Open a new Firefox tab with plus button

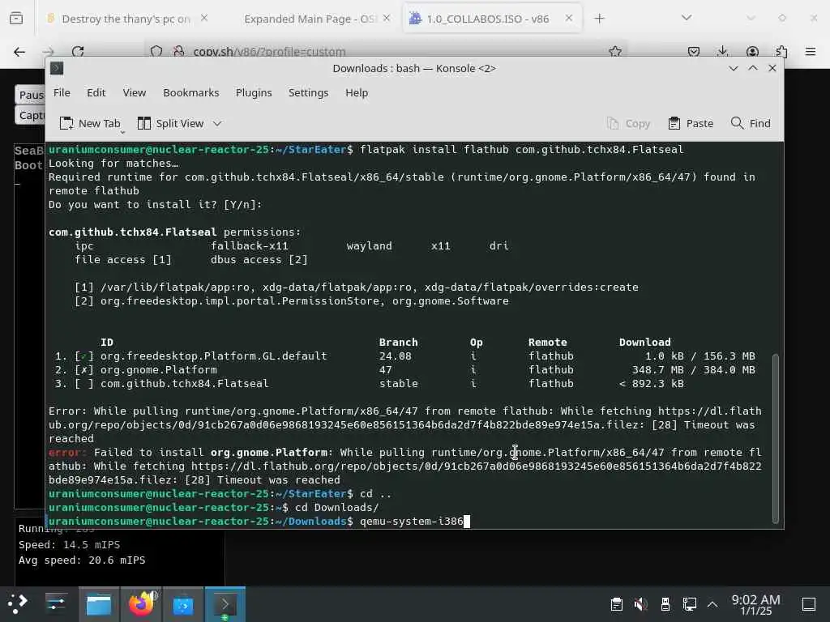coord(599,19)
